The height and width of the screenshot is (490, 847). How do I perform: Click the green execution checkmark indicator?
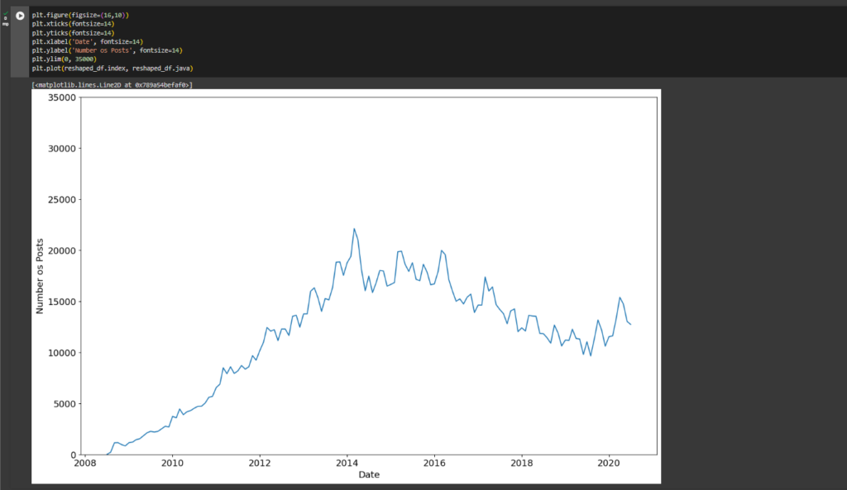[x=6, y=12]
